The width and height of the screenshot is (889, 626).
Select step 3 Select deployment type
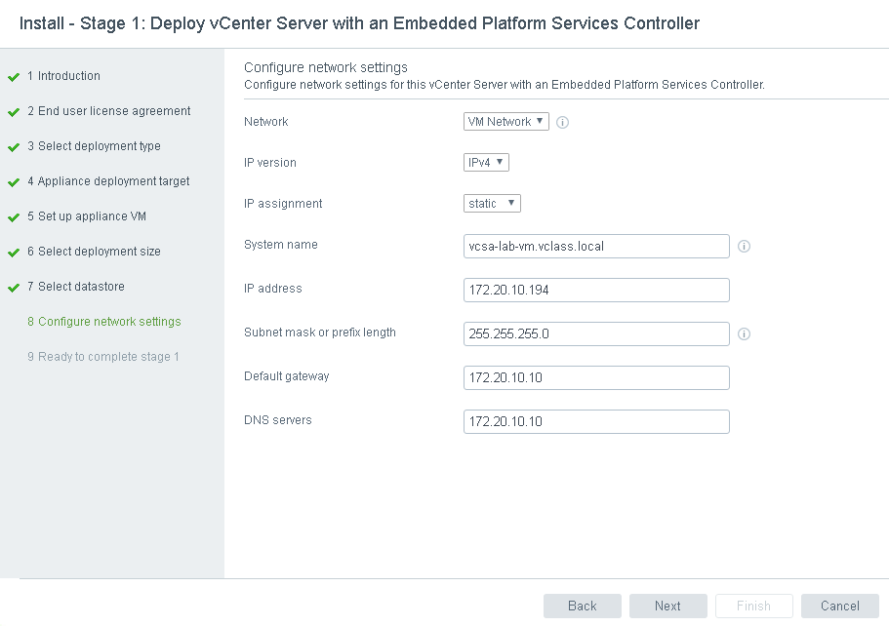click(99, 146)
